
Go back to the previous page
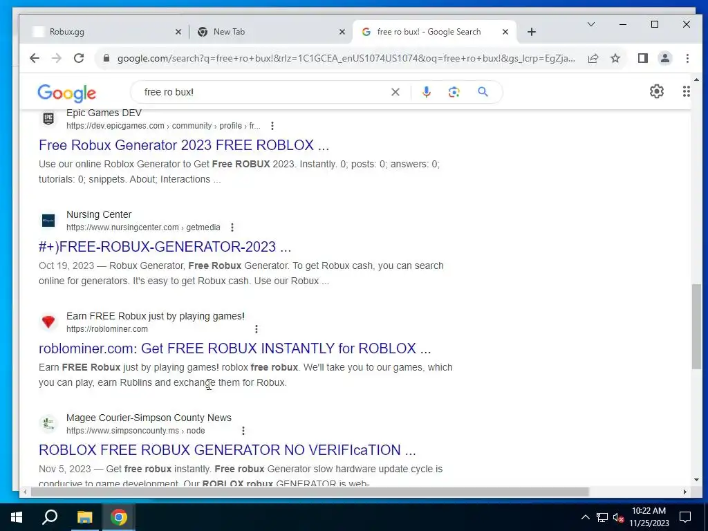point(35,58)
